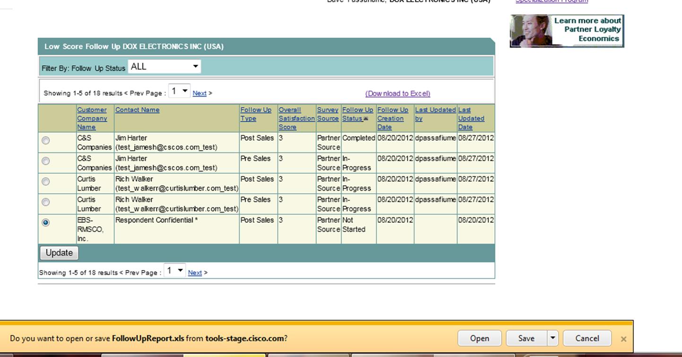Click the Low Score Follow Up panel title
Image resolution: width=682 pixels, height=357 pixels.
click(x=134, y=46)
